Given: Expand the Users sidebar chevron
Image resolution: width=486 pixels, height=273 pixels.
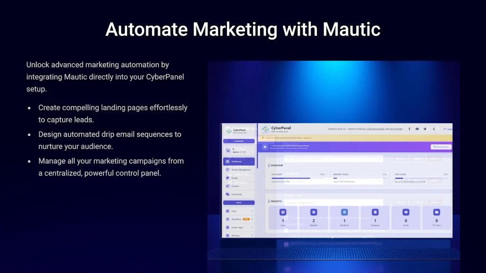Looking at the screenshot, I should click(252, 211).
